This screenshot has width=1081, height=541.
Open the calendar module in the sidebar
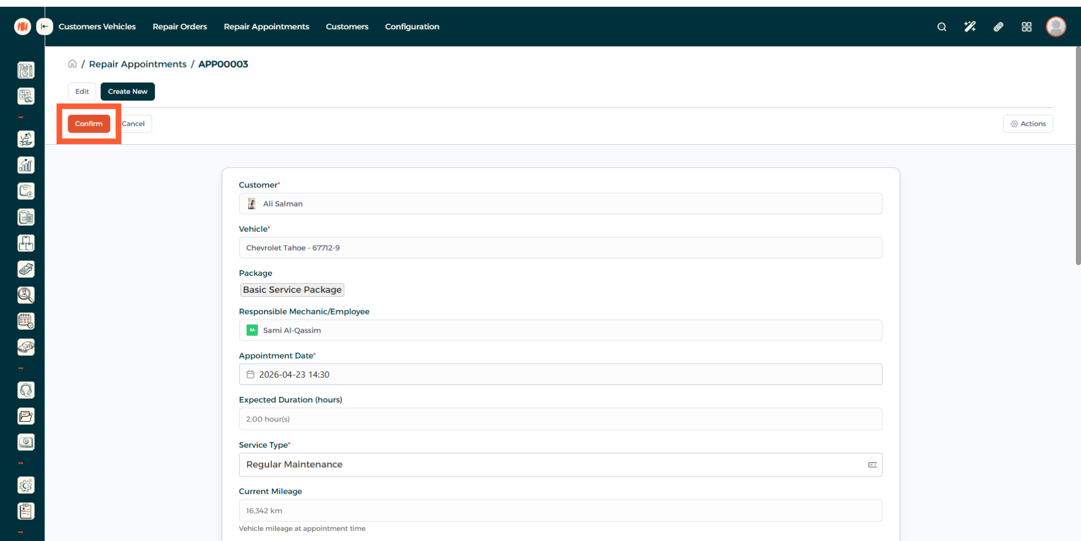(x=26, y=321)
